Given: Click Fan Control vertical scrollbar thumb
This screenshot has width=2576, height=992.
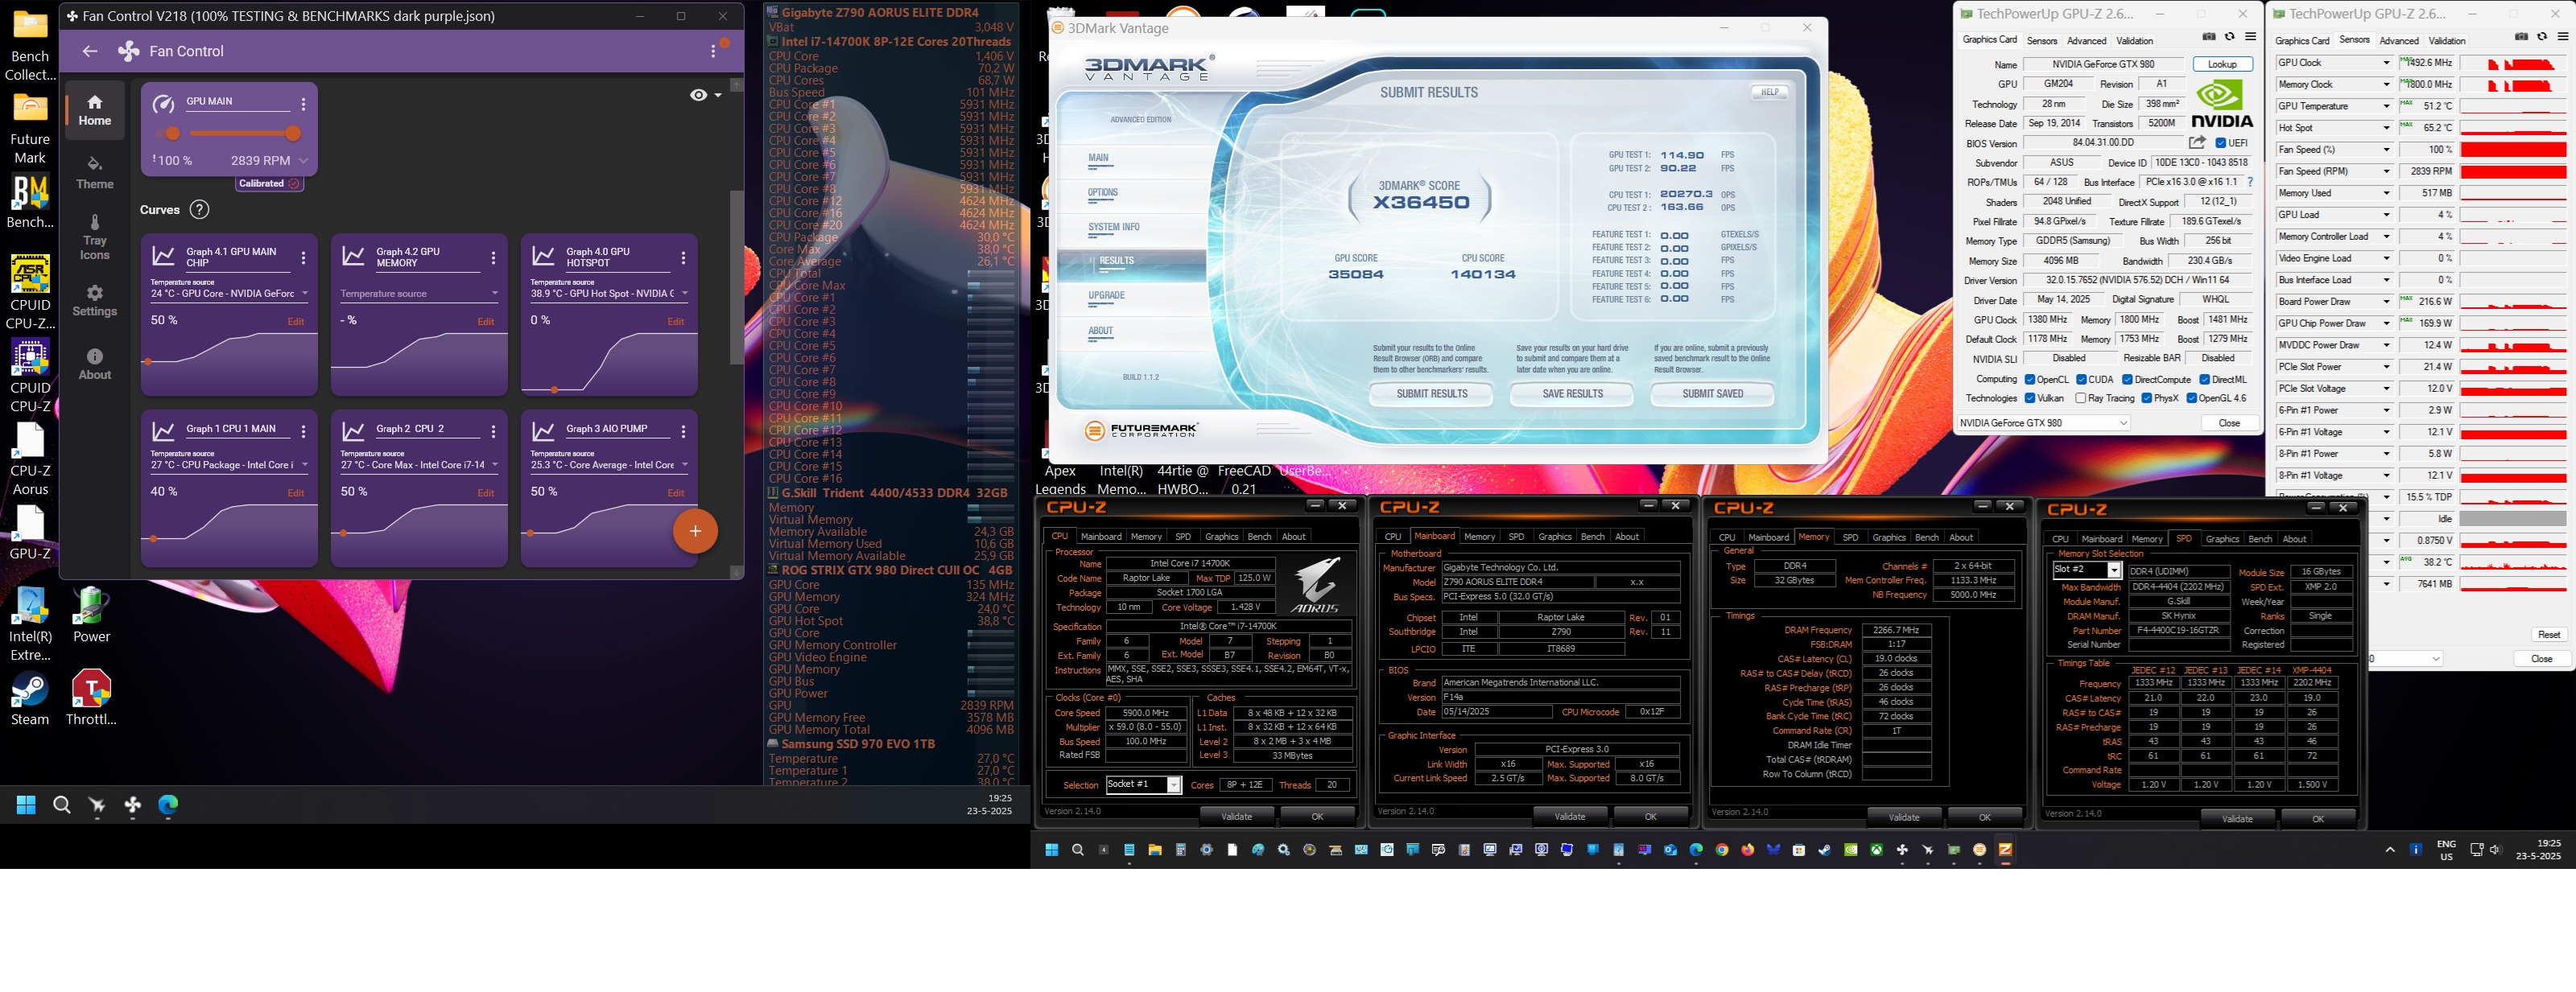Looking at the screenshot, I should [x=736, y=277].
